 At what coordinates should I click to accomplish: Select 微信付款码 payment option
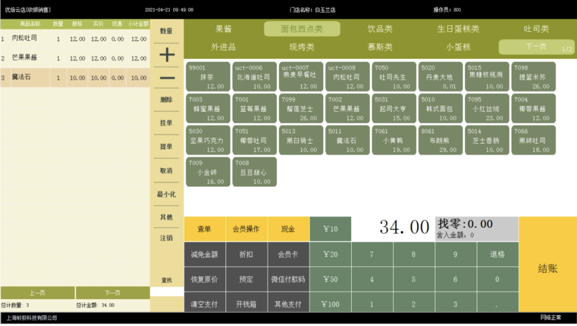[287, 279]
